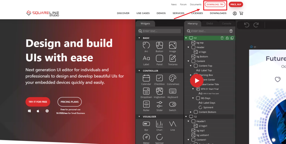The image size is (286, 144).
Task: Open the DISCOVER menu
Action: tap(123, 13)
